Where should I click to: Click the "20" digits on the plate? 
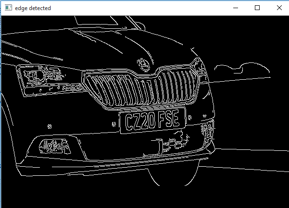click(x=147, y=122)
